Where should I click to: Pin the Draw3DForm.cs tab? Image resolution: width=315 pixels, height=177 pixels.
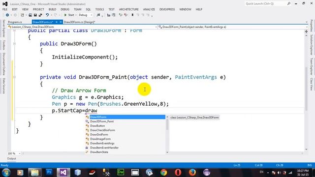57,22
